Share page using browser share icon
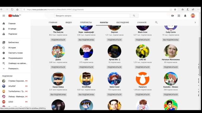 193,9
